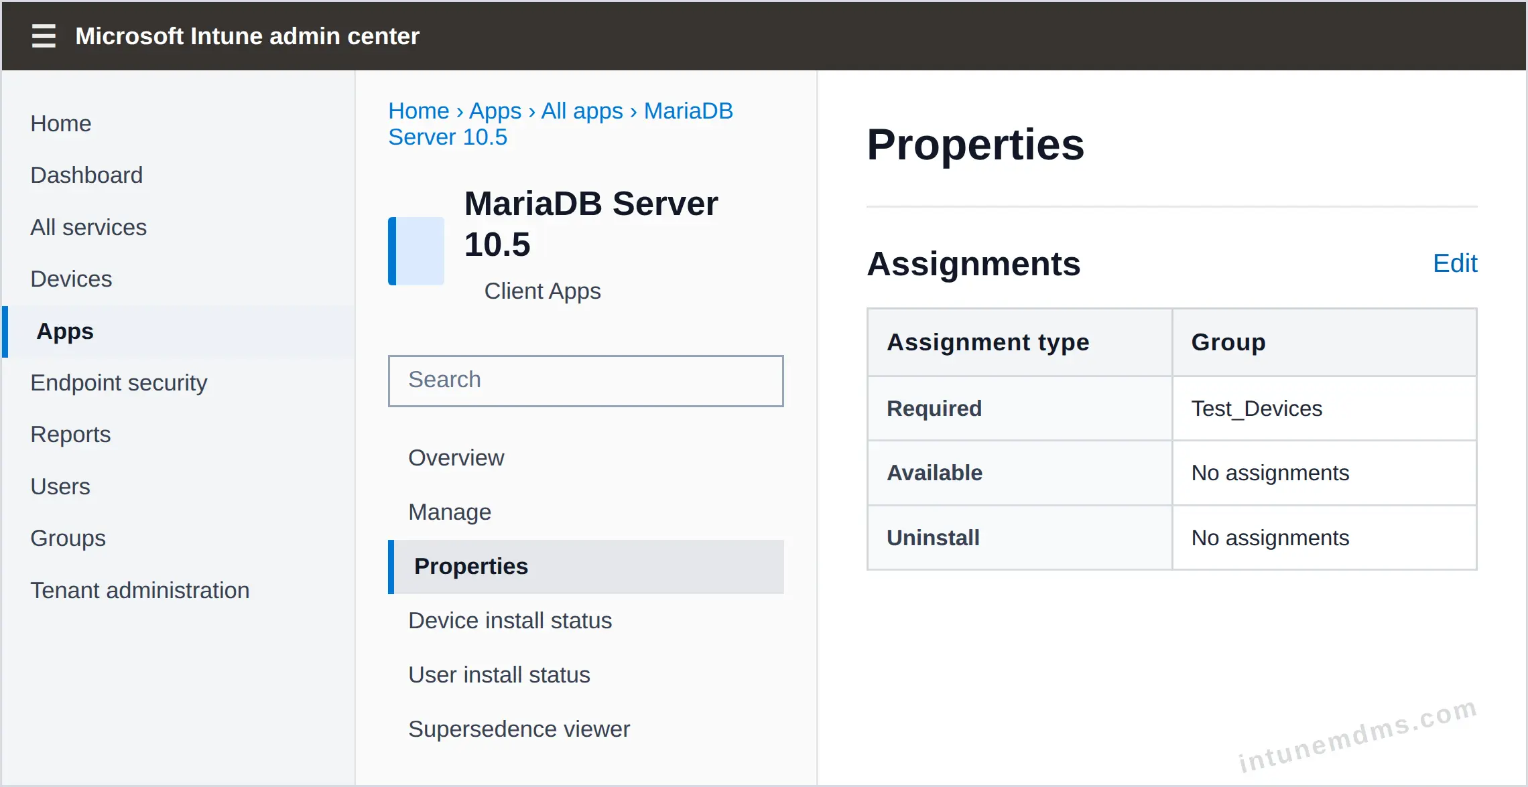Open Groups from sidebar
1528x787 pixels.
click(x=68, y=539)
